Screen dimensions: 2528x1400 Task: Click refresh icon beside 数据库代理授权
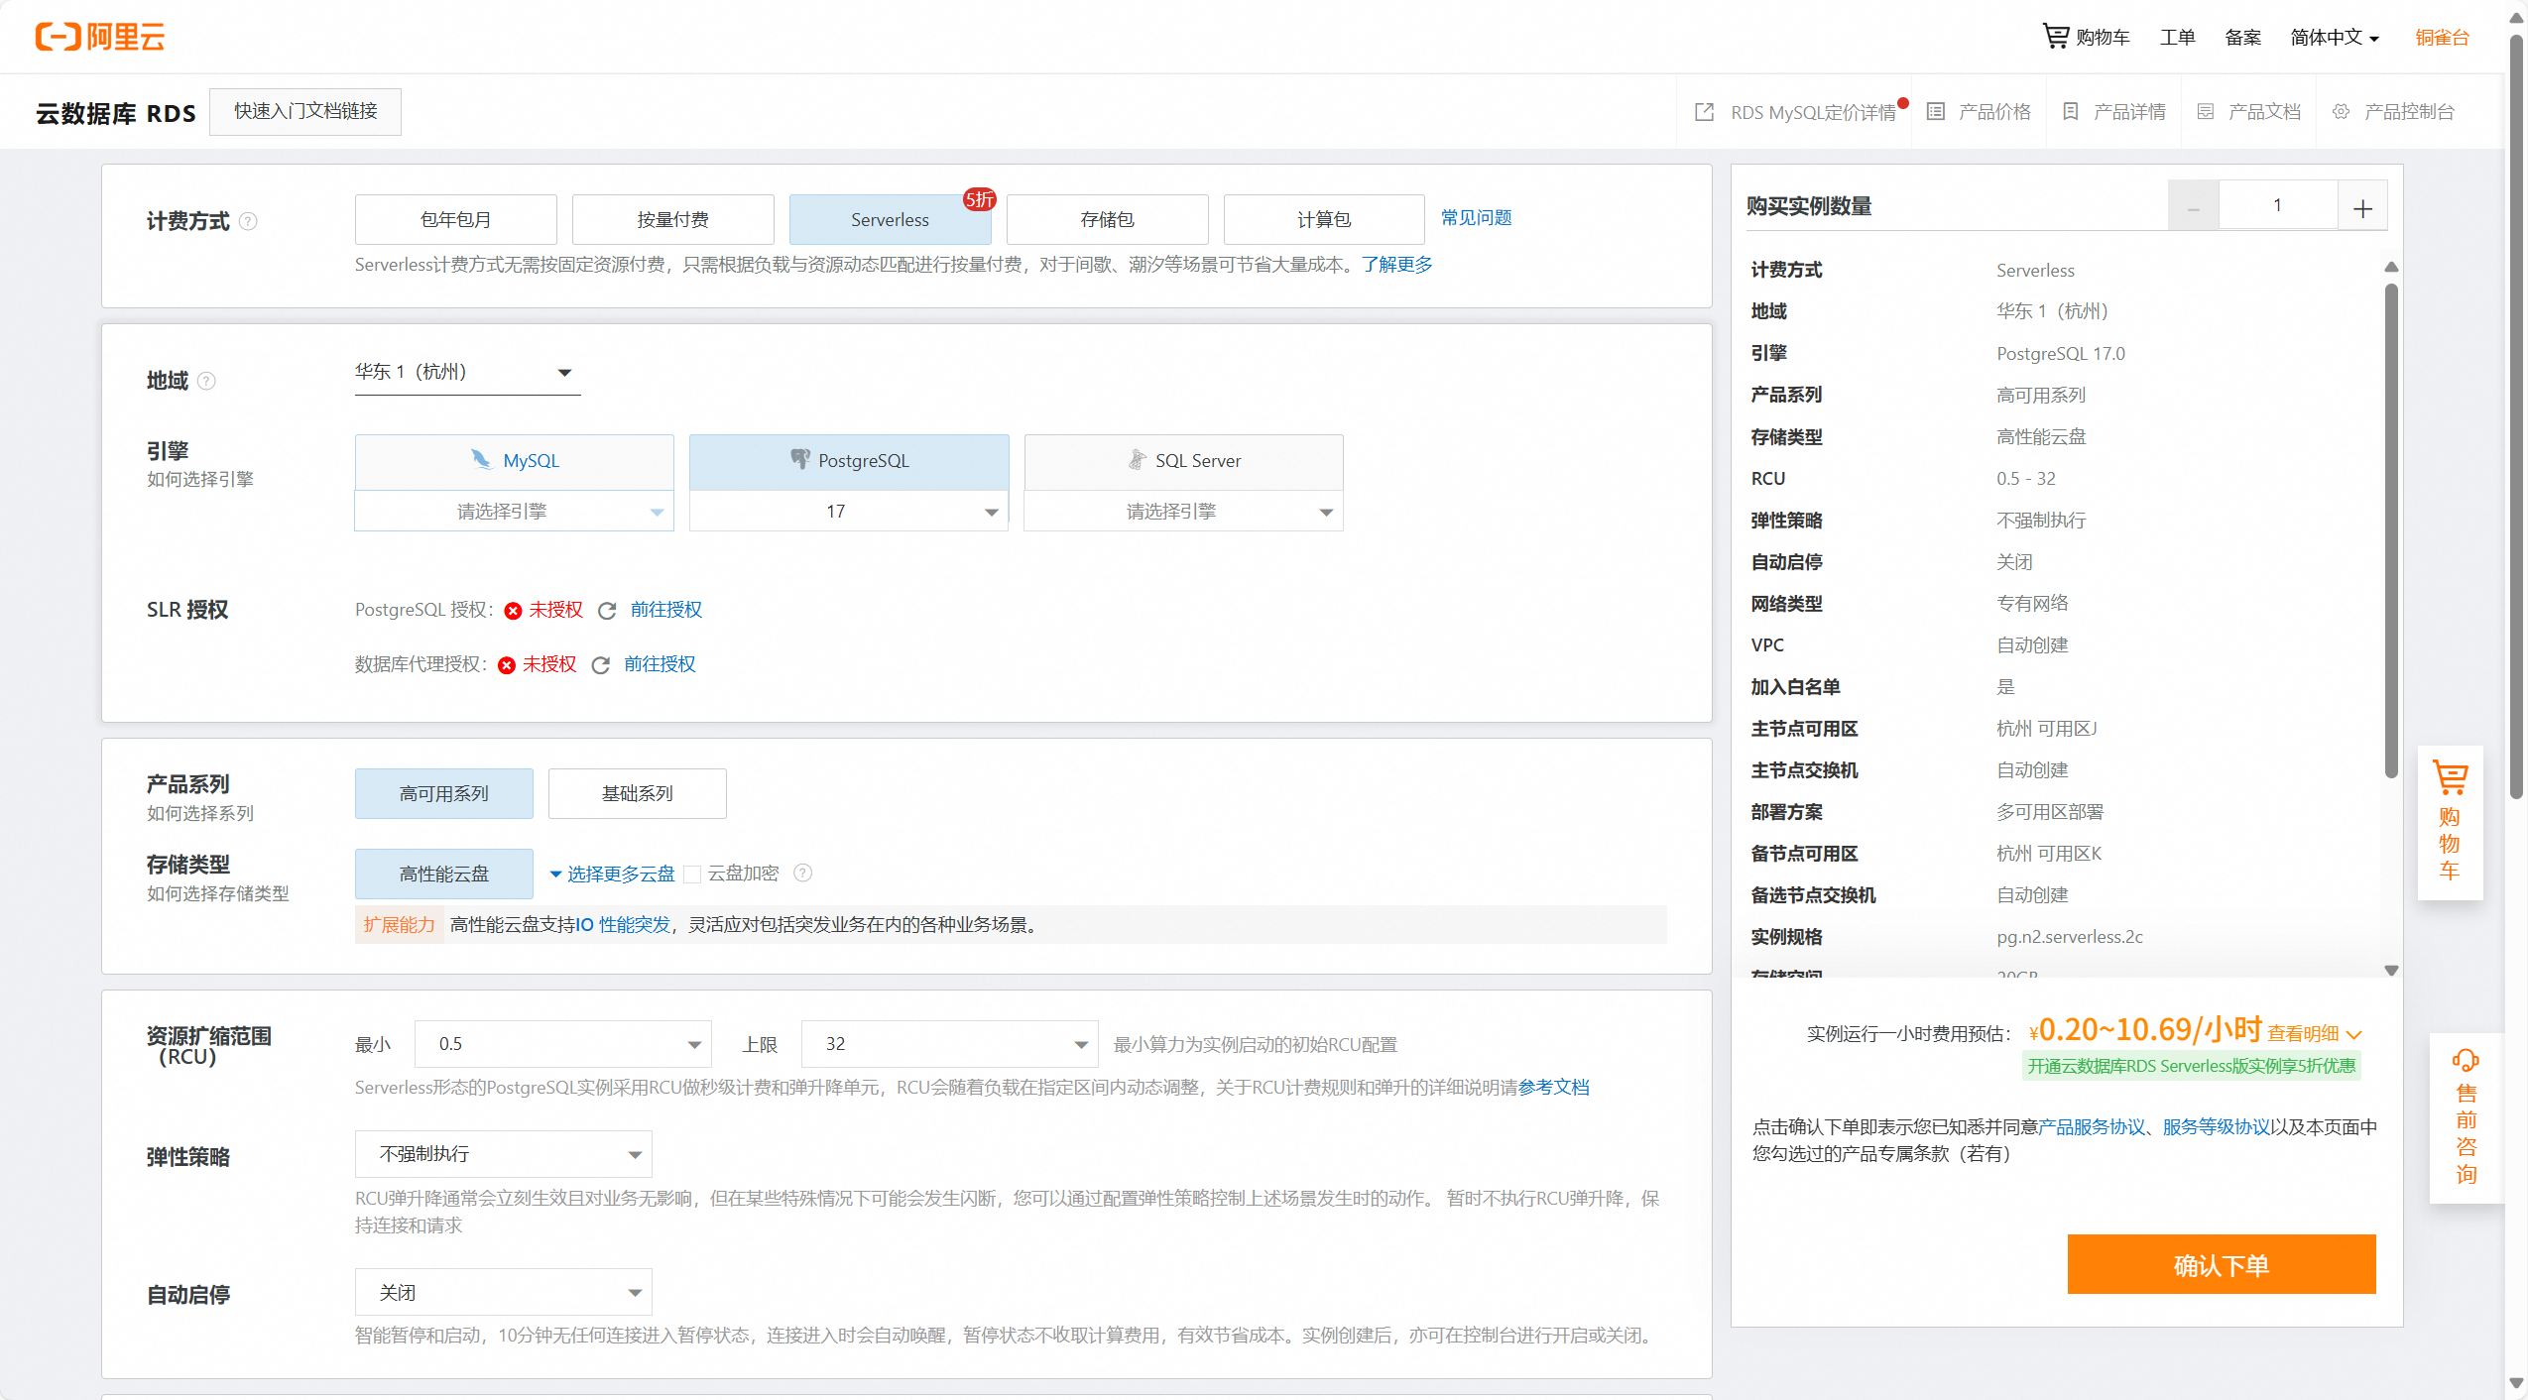coord(600,665)
